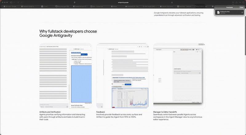This screenshot has width=246, height=135.
Task: Open the Artifacts and Verification screenshot thumbnail
Action: 66,76
